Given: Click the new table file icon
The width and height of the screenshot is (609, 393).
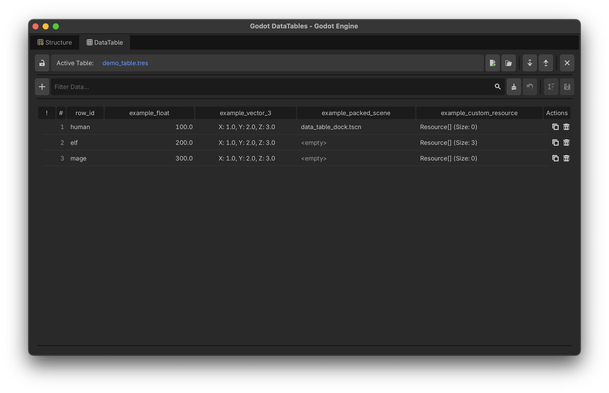Looking at the screenshot, I should pos(492,63).
